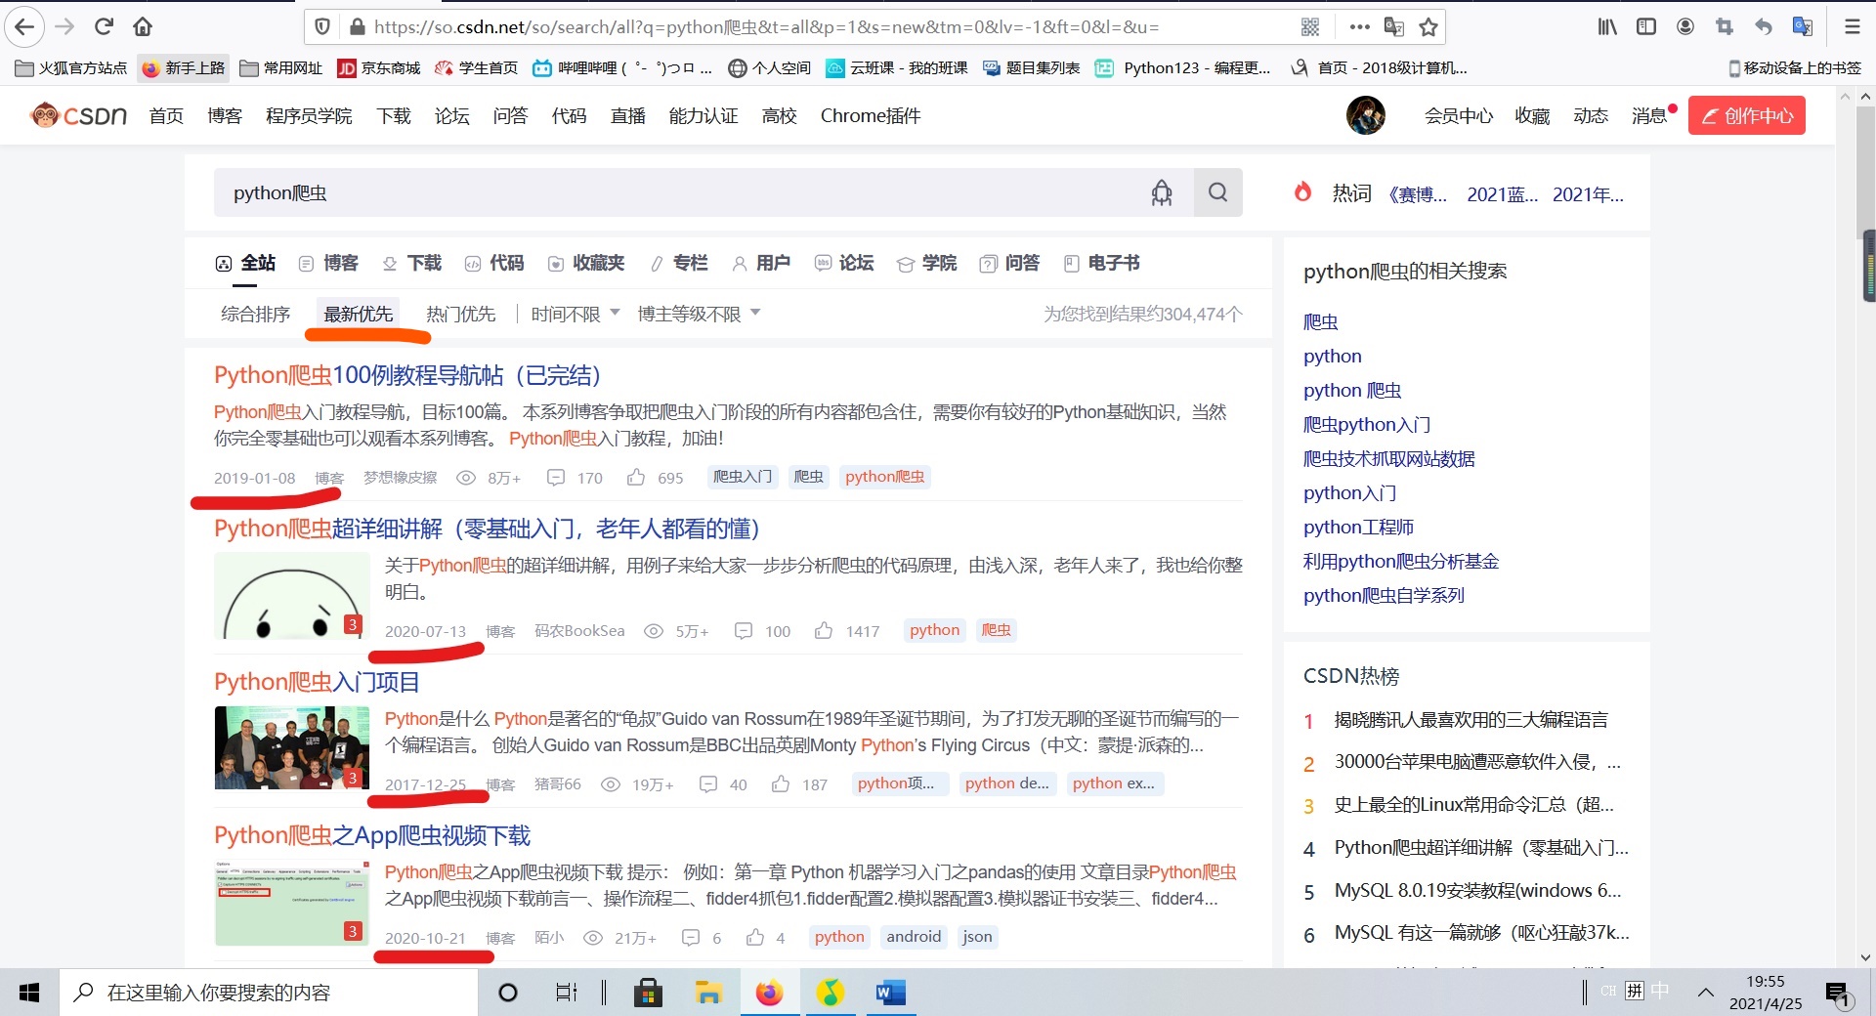Open the Python爬虫之App爬虫视频下载 result
Image resolution: width=1876 pixels, height=1016 pixels.
coord(372,835)
